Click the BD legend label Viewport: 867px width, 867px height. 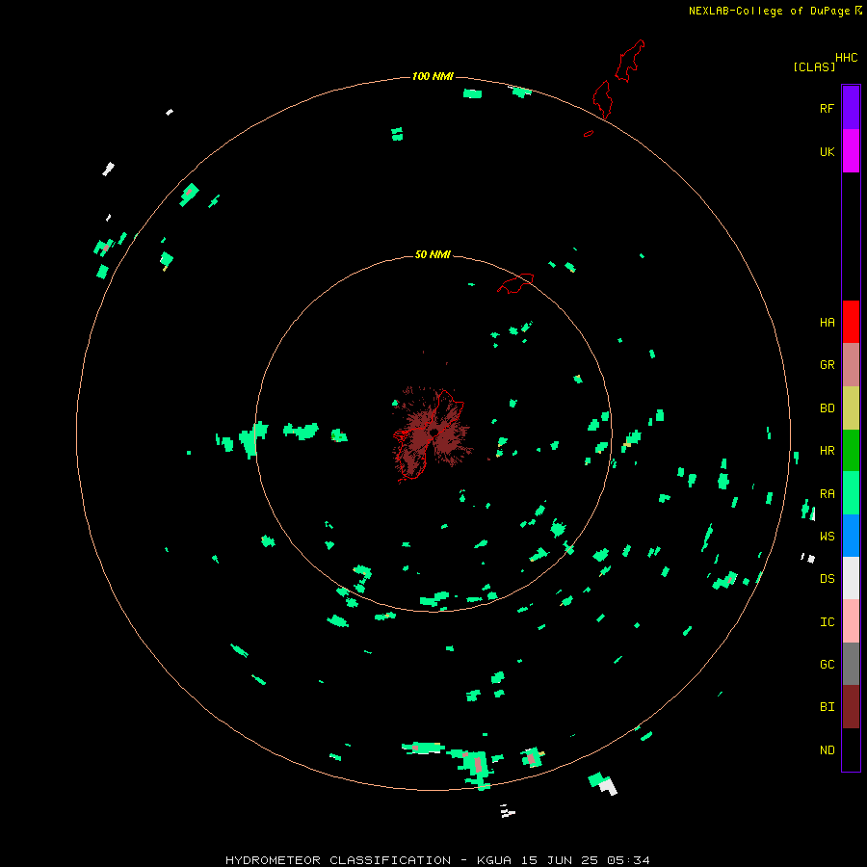click(827, 408)
